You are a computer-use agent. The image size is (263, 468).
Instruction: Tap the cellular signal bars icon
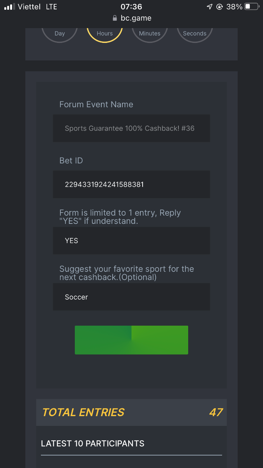(x=9, y=7)
